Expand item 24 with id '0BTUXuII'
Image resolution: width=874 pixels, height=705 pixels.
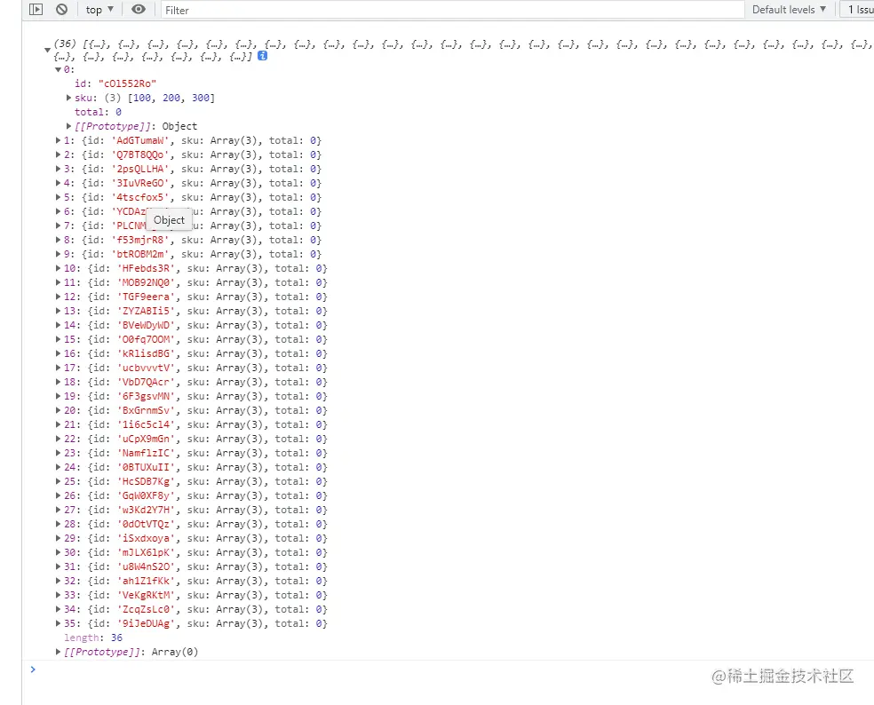pyautogui.click(x=58, y=467)
